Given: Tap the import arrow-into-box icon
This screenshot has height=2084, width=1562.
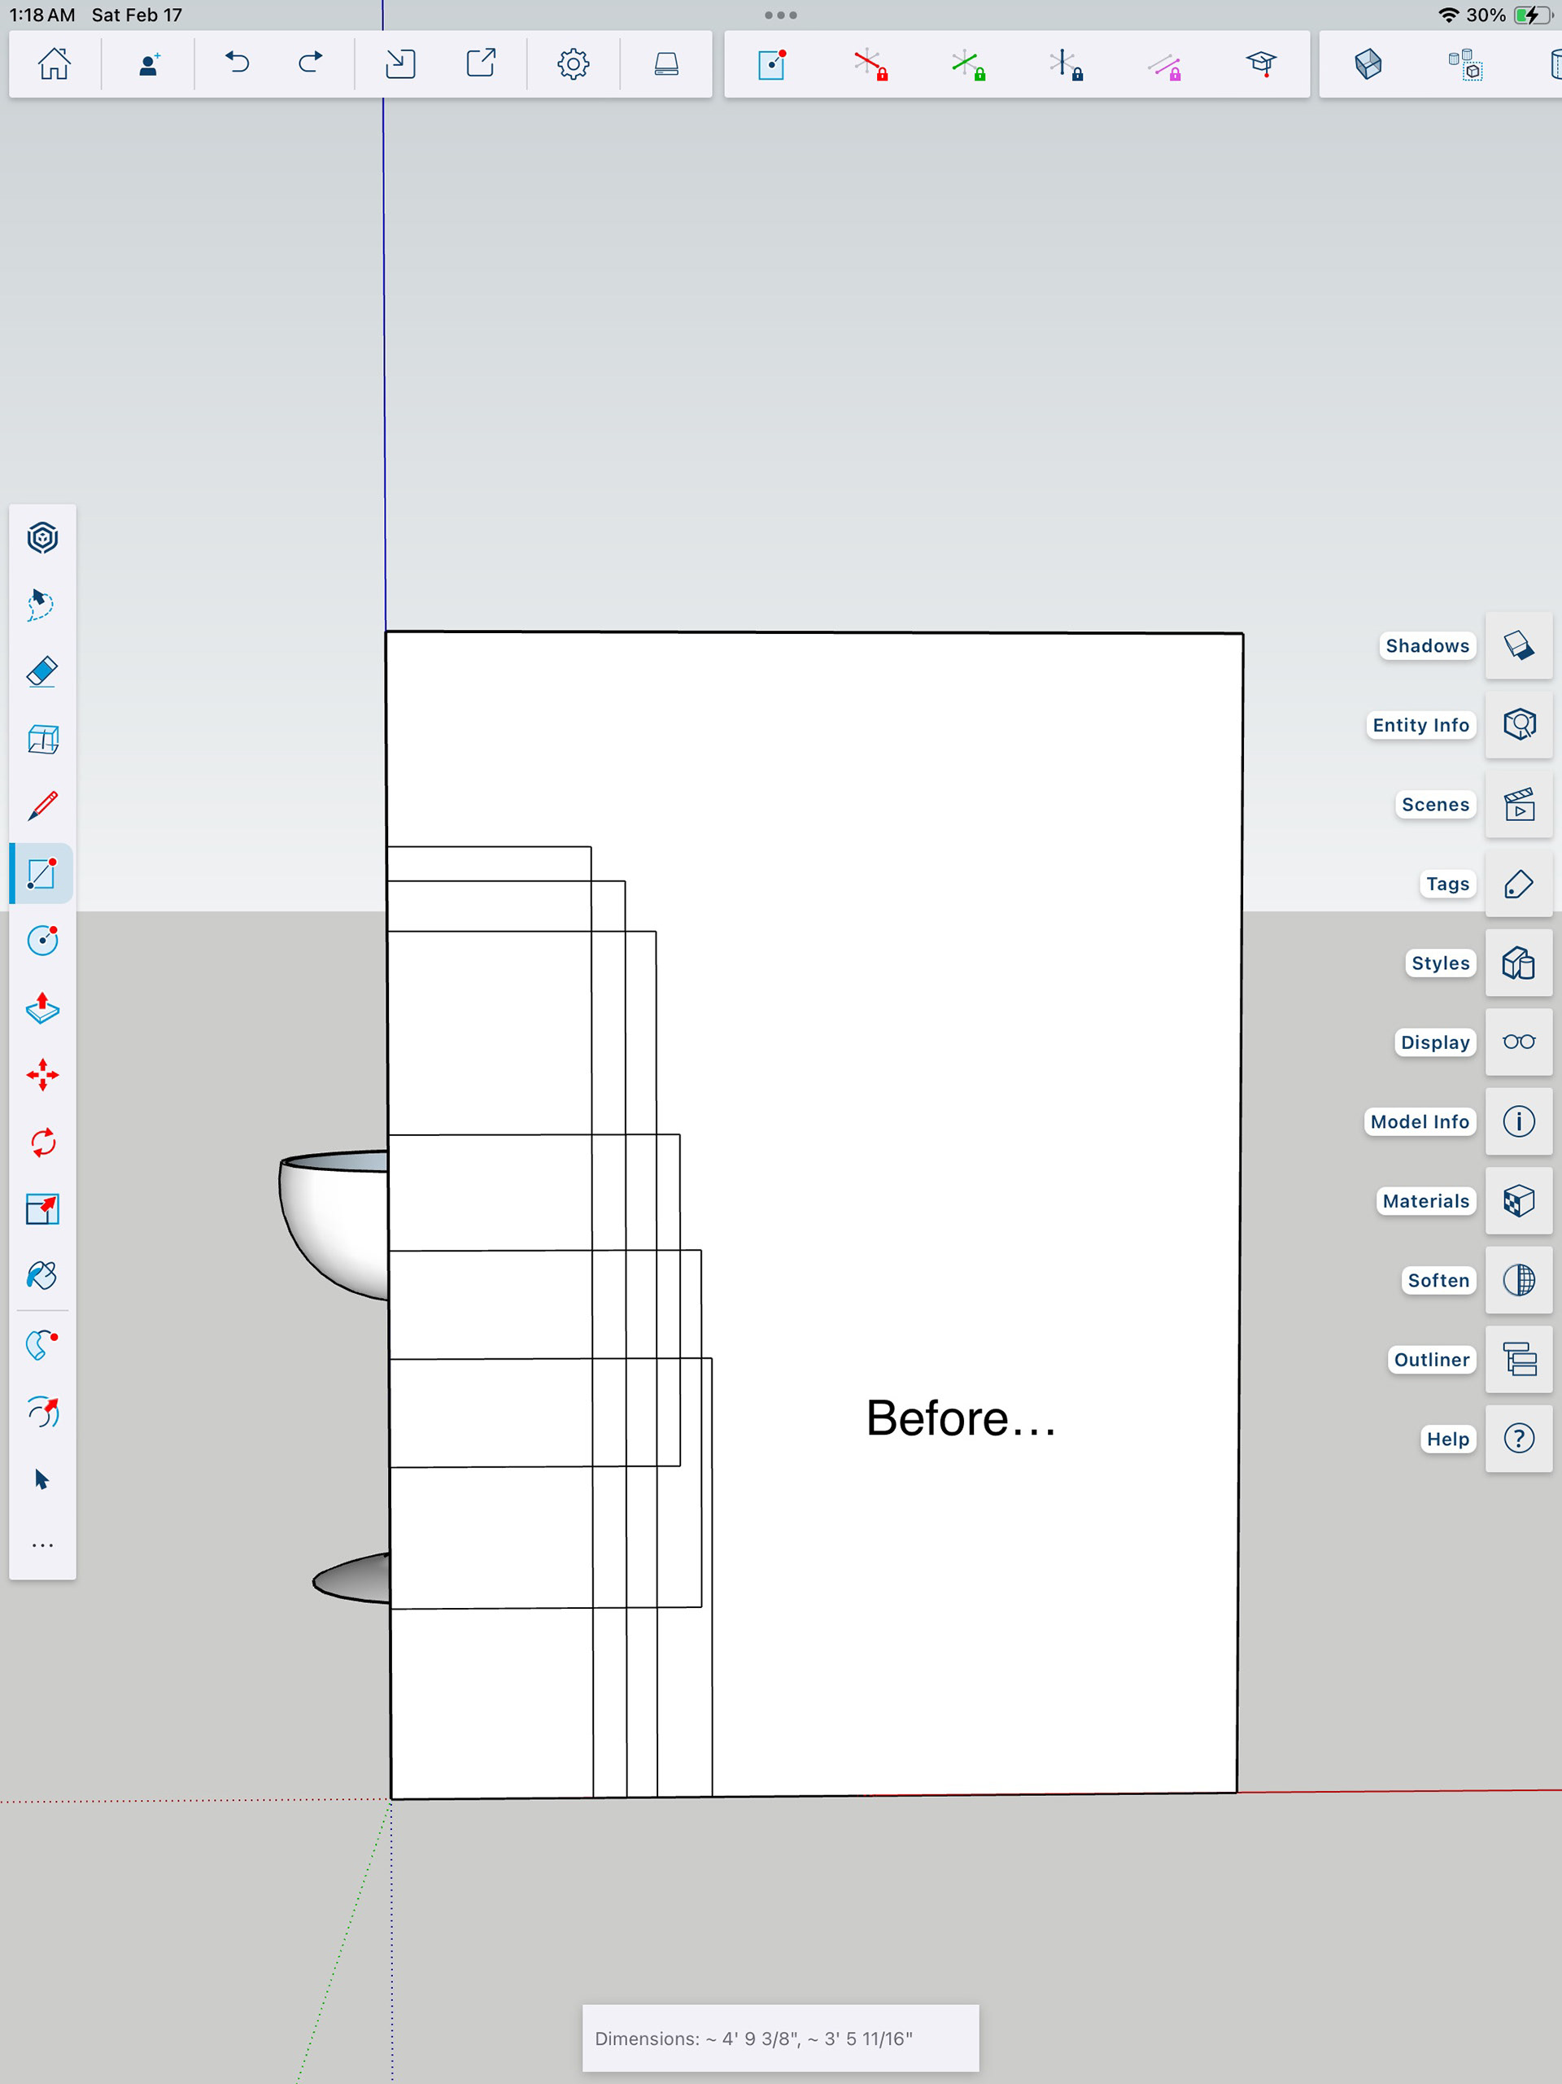Looking at the screenshot, I should (x=400, y=64).
